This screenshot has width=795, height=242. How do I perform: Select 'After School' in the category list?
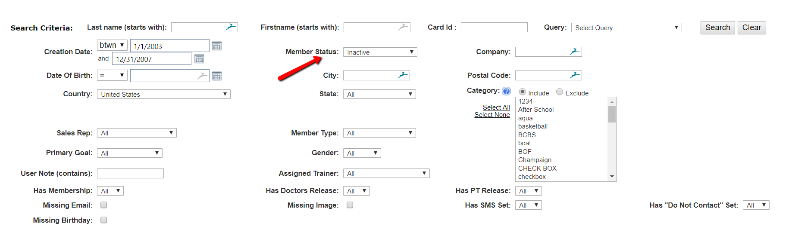pyautogui.click(x=536, y=110)
